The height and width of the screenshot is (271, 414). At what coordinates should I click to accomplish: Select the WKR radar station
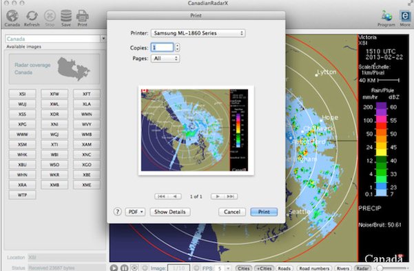(54, 174)
